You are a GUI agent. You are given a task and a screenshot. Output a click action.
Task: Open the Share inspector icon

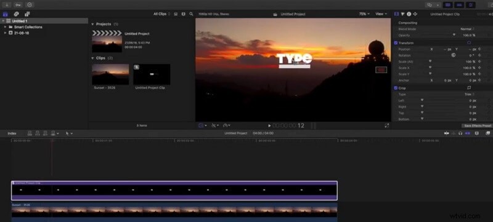(415, 14)
